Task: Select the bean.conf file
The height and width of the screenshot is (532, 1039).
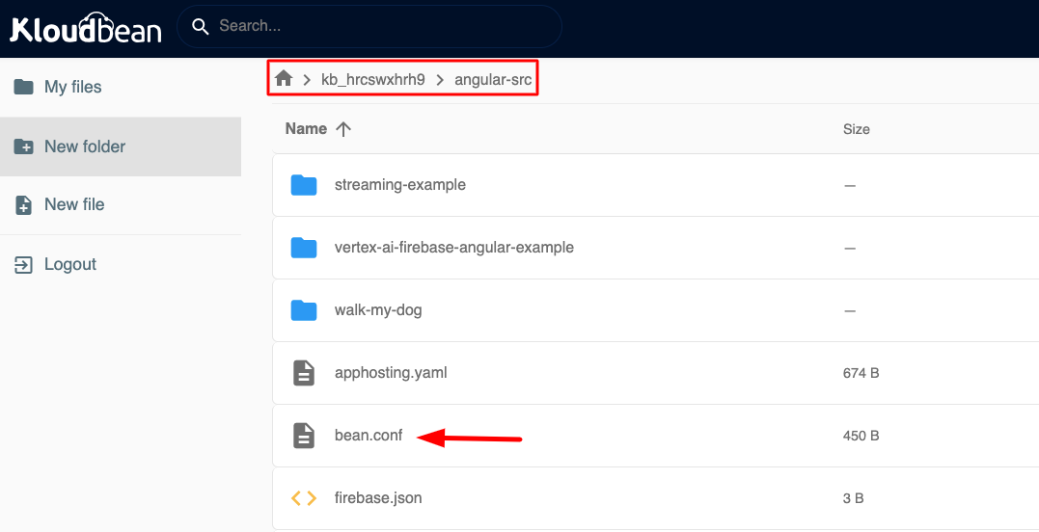Action: point(369,436)
